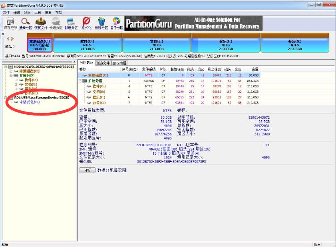This screenshot has height=247, width=336.
Task: Open the 文件 menu
Action: [x=6, y=12]
